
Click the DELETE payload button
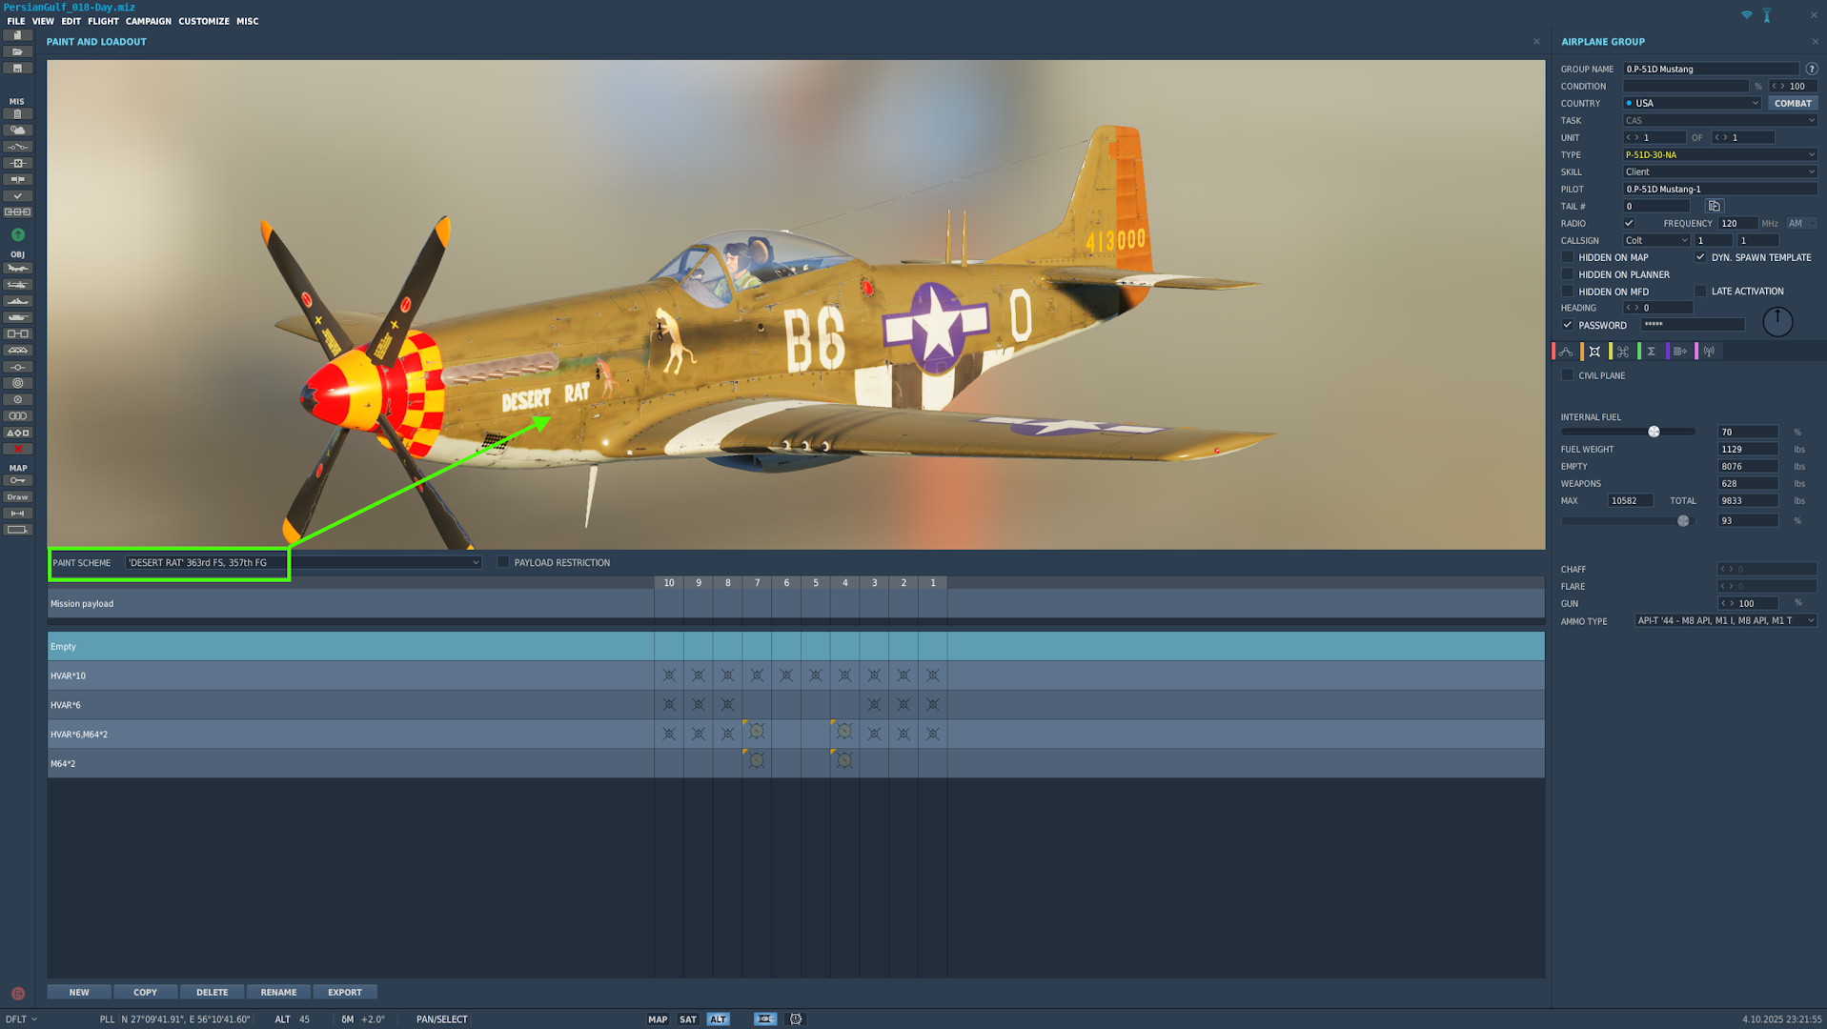[212, 992]
